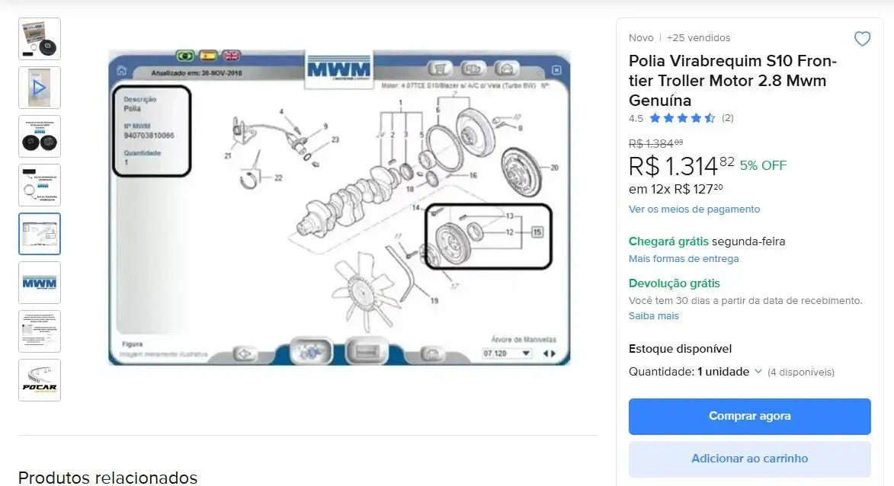Click the 5% OFF discount label
The image size is (894, 486).
tap(763, 166)
